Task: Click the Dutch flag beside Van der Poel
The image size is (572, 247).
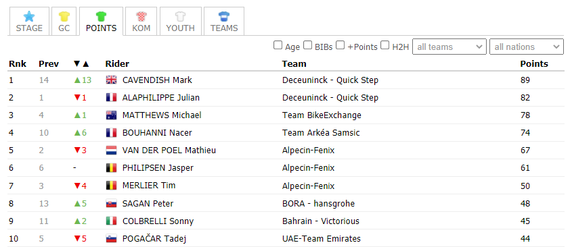Action: click(111, 150)
